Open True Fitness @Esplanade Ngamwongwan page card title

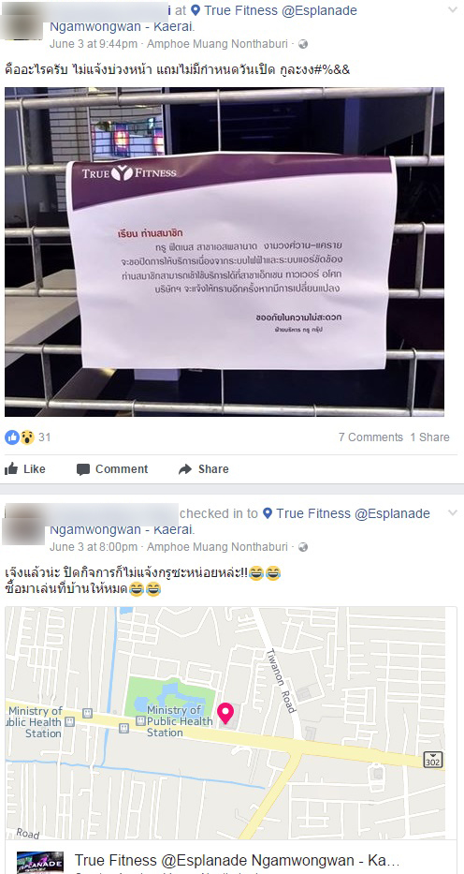(237, 860)
